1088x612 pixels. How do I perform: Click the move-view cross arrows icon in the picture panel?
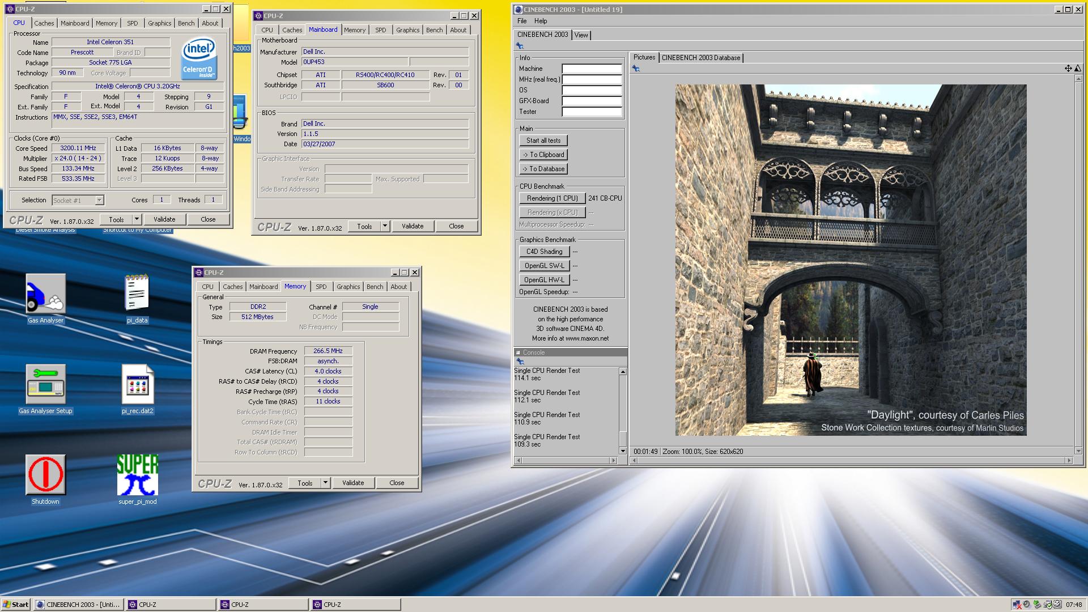click(x=1068, y=69)
